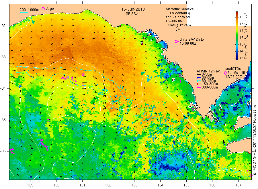Click the '15' colorbar tick label

pos(241,44)
